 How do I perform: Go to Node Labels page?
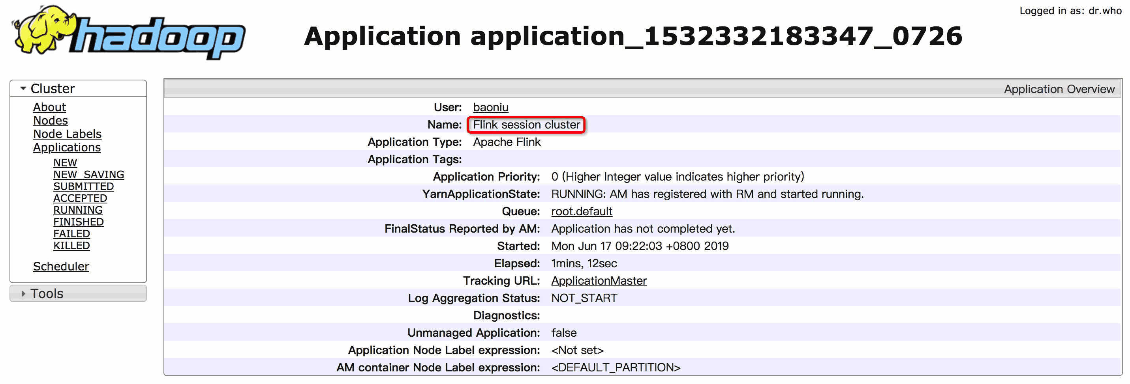pos(67,134)
